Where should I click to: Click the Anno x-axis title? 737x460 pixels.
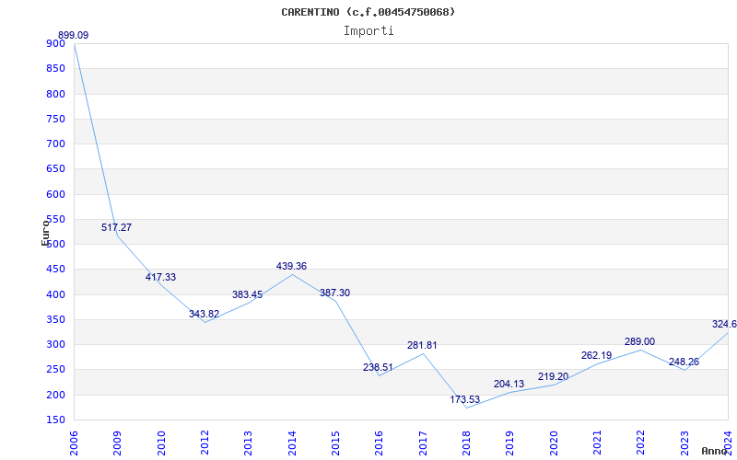[x=713, y=451]
